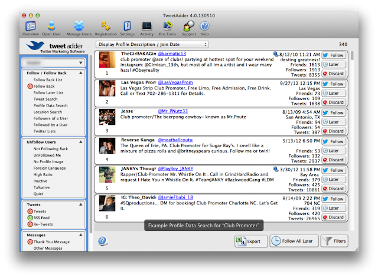This screenshot has height=278, width=378.
Task: Click Later for Las Vegas Prom
Action: pyautogui.click(x=334, y=93)
